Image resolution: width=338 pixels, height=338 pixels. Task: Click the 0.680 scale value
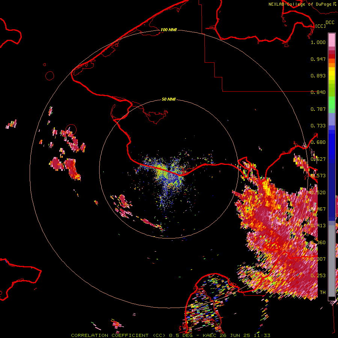pos(318,142)
